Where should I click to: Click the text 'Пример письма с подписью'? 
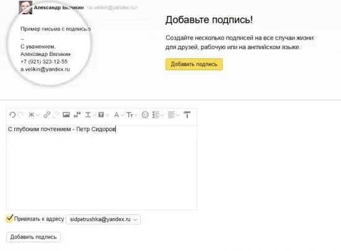click(x=55, y=29)
